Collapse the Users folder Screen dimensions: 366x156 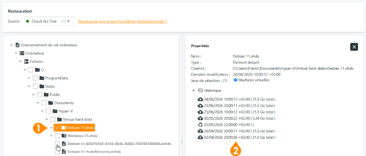(29, 86)
